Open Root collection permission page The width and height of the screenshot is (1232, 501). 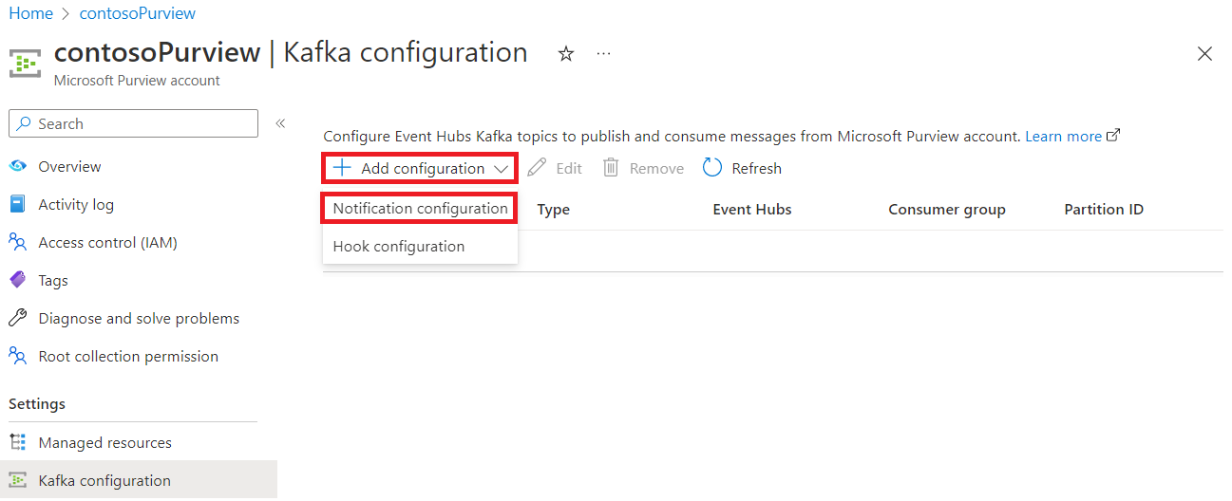tap(128, 356)
